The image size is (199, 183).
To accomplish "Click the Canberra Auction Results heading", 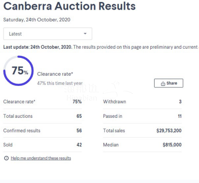I will click(x=70, y=6).
